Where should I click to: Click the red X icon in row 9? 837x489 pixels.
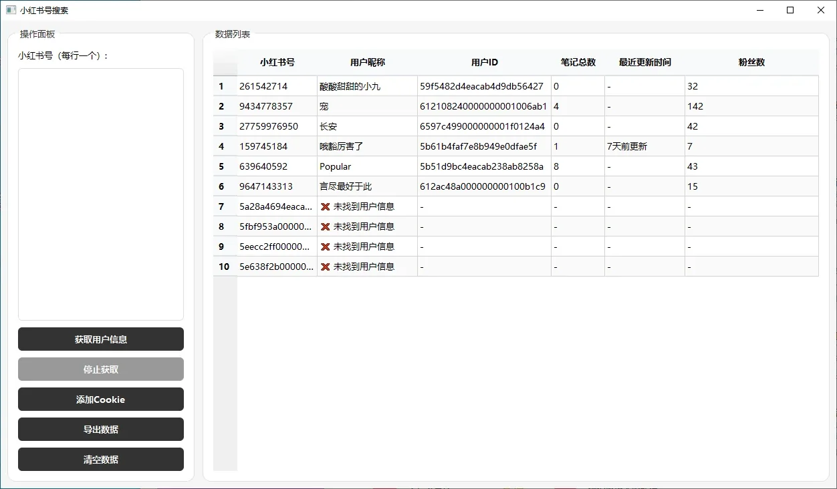(x=326, y=247)
